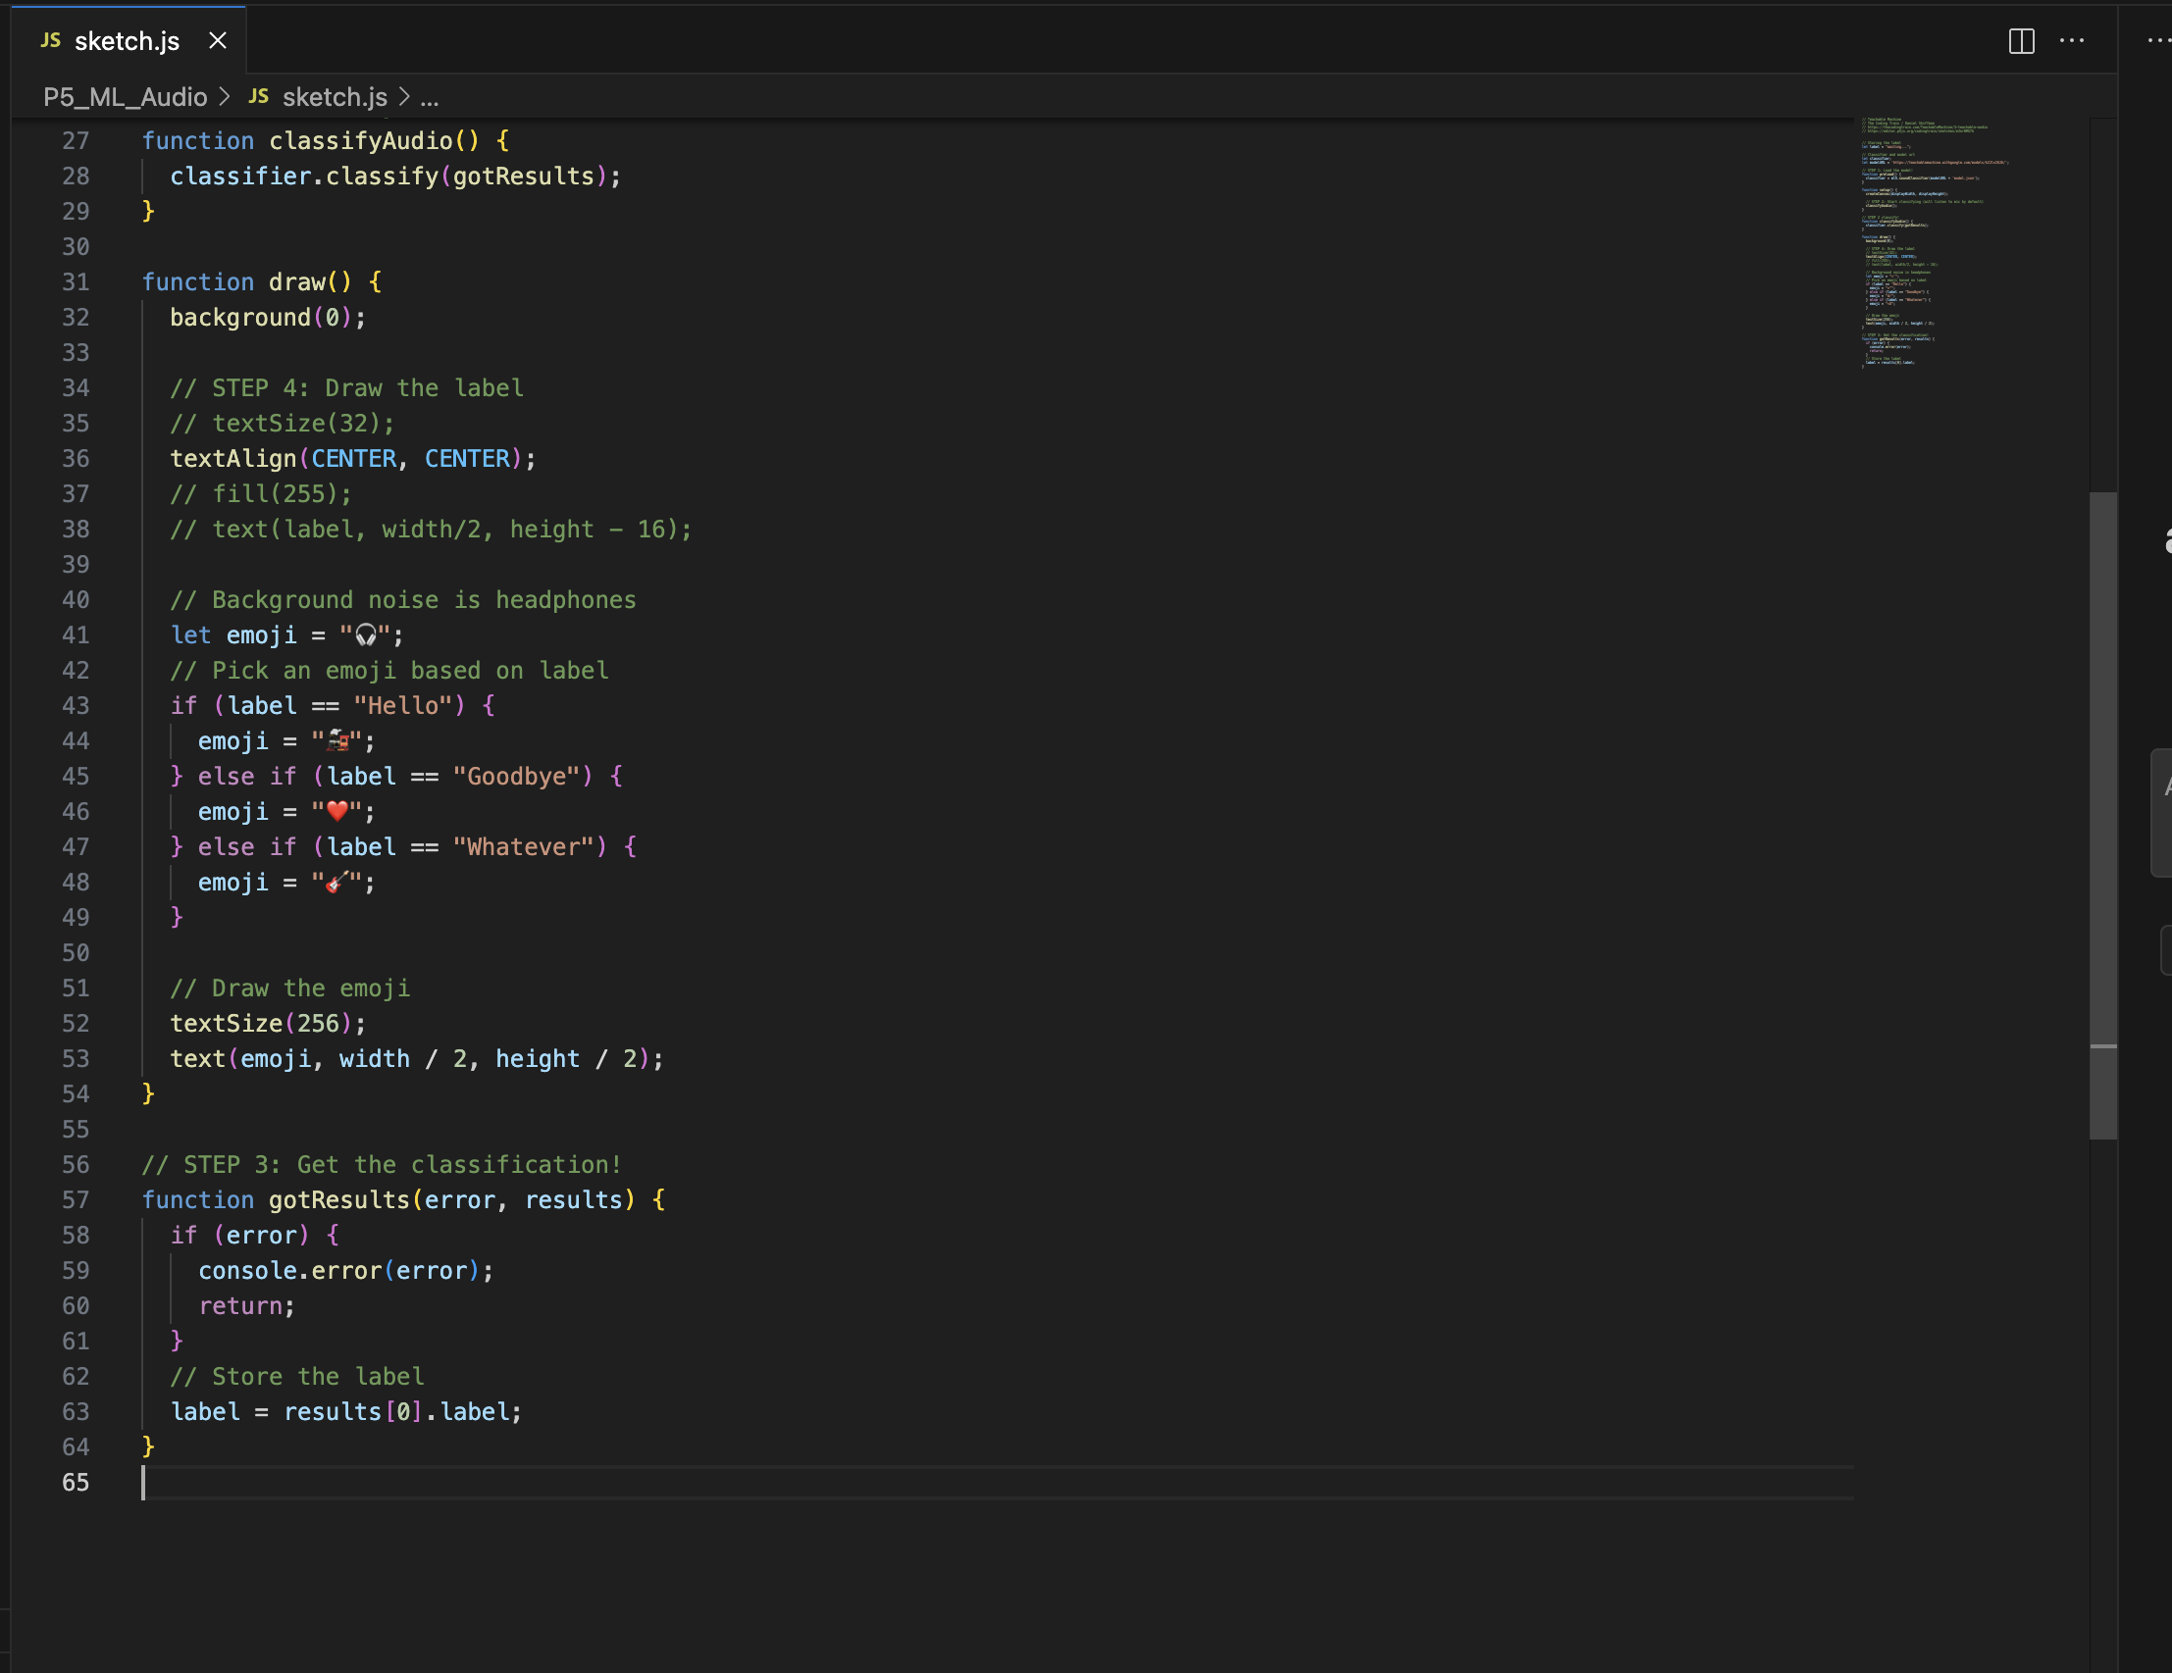Viewport: 2172px width, 1673px height.
Task: Click the headphones emoji on line 41
Action: [364, 634]
